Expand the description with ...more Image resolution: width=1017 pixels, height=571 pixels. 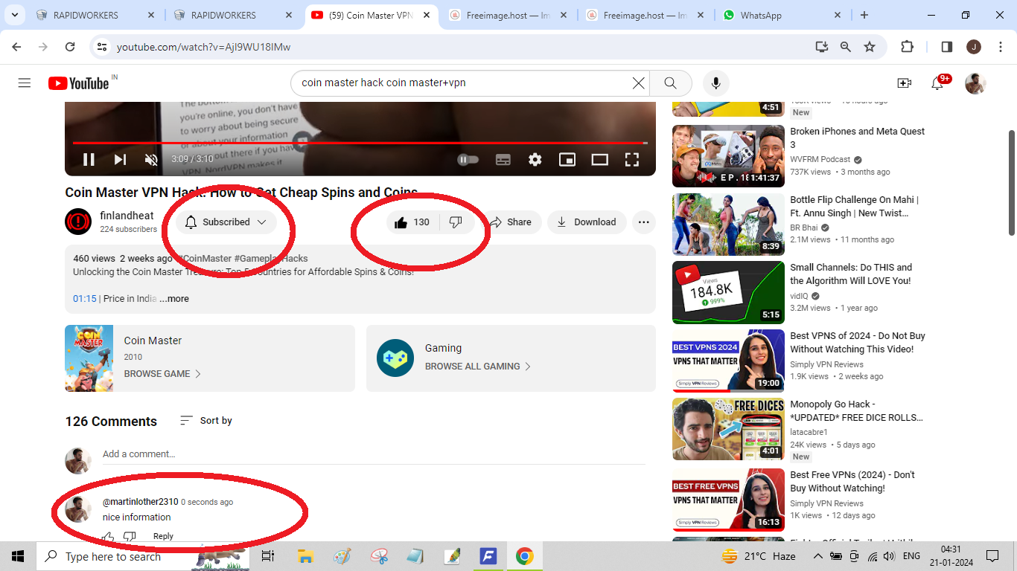pyautogui.click(x=174, y=299)
